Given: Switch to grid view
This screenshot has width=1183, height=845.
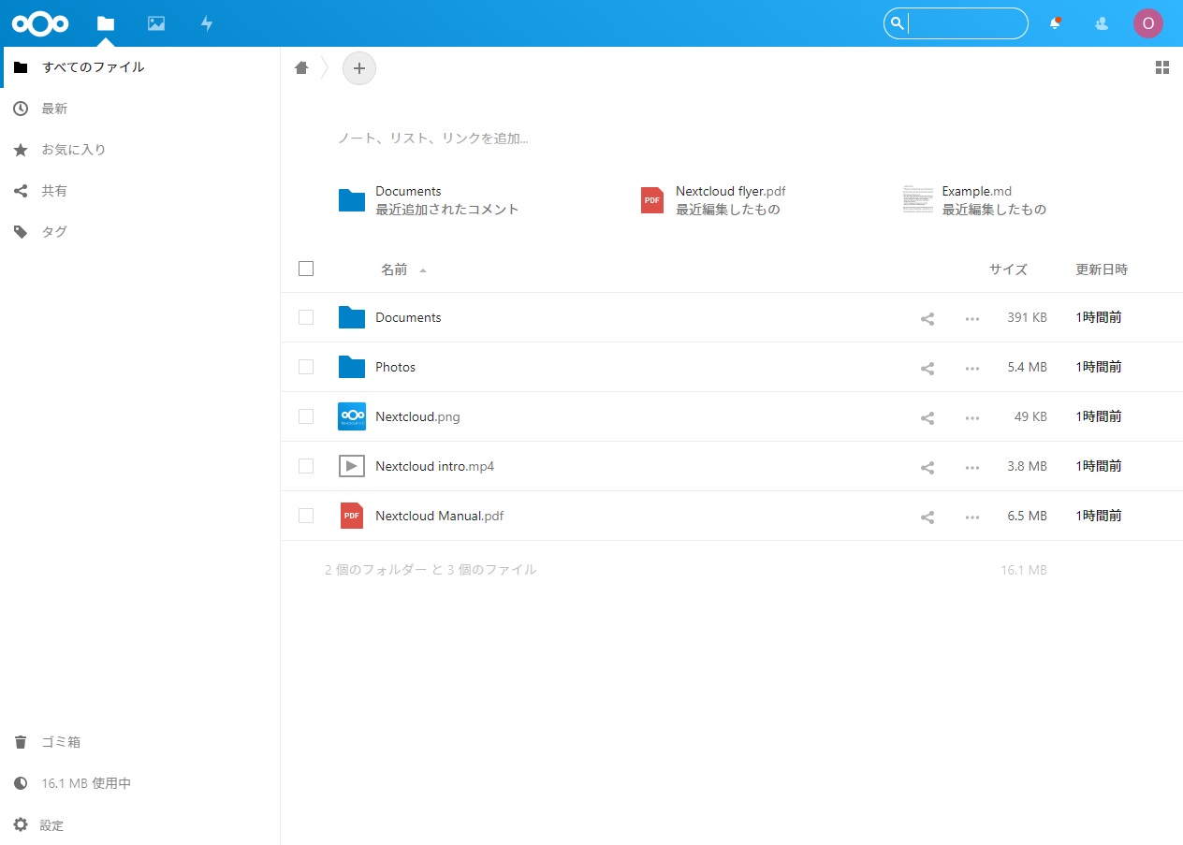Looking at the screenshot, I should click(1162, 67).
